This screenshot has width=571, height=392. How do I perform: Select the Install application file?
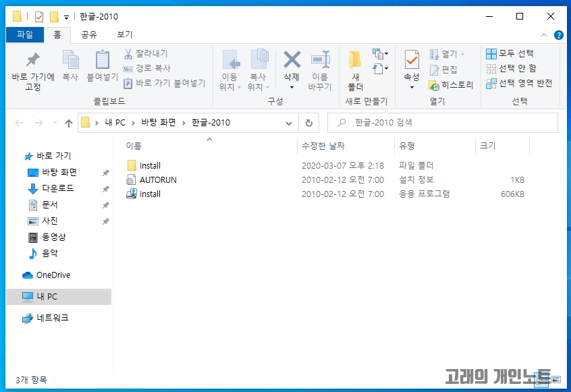click(326, 194)
